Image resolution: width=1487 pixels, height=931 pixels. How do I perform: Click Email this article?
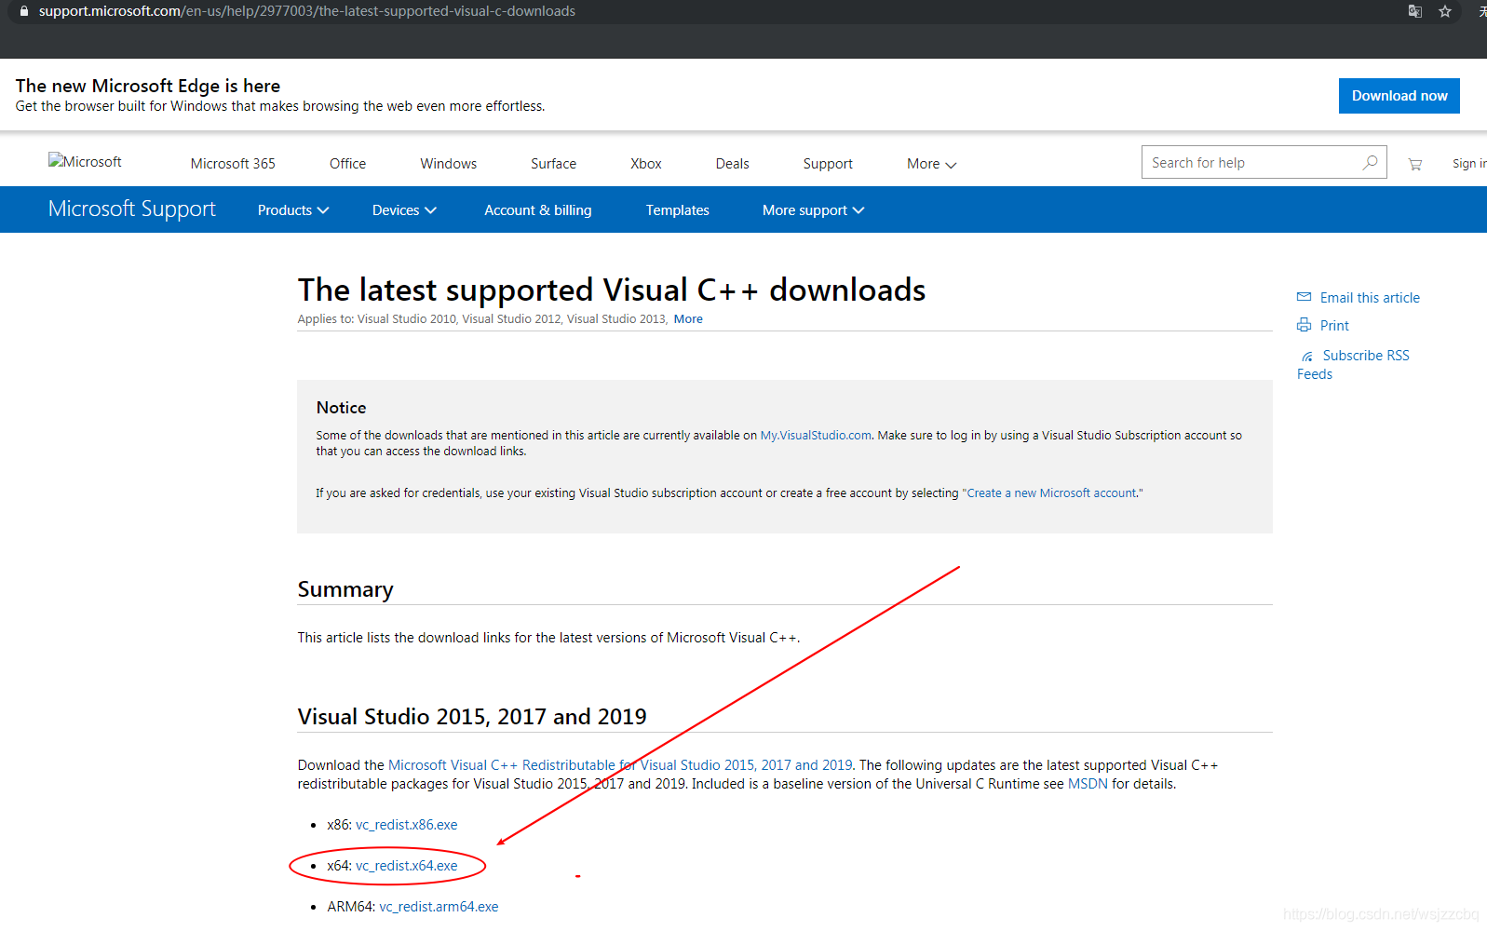coord(1370,298)
